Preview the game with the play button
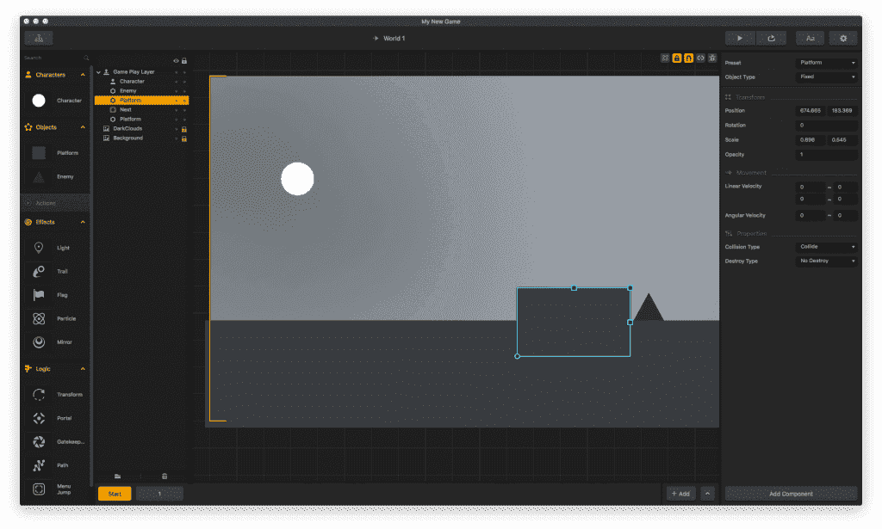 [740, 38]
